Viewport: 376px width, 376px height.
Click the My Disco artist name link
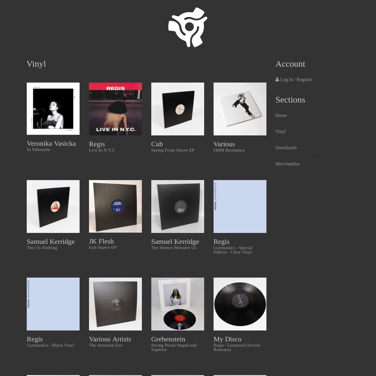tap(227, 339)
